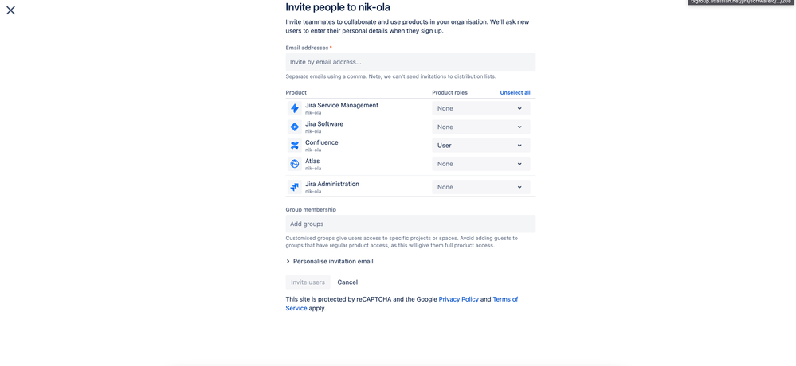This screenshot has height=366, width=796.
Task: Click the Jira Software product icon
Action: point(295,127)
